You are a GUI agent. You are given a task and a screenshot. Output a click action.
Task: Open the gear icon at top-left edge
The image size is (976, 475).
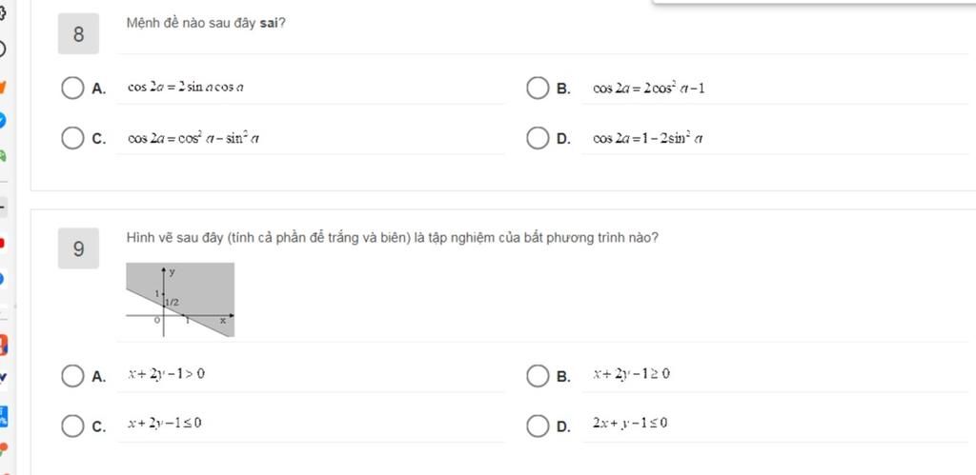point(3,13)
